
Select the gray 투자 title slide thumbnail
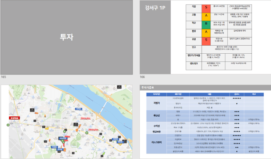pos(66,37)
